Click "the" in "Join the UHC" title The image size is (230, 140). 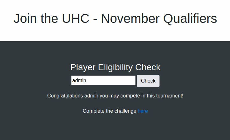pos(49,19)
